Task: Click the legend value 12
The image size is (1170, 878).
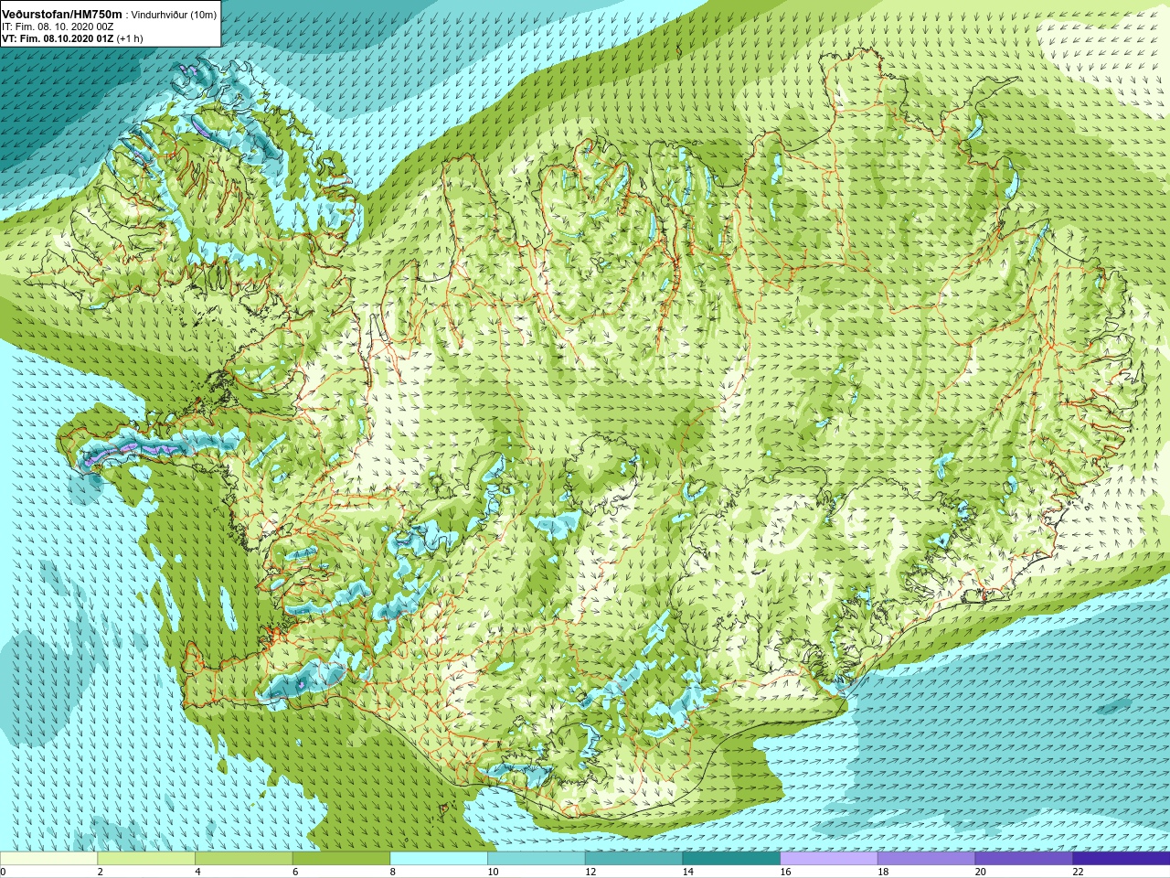Action: 591,872
